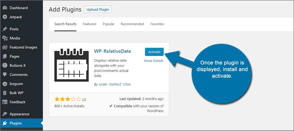Click the Appearance paintbrush icon
Screen dimensions: 294x131
(5, 114)
